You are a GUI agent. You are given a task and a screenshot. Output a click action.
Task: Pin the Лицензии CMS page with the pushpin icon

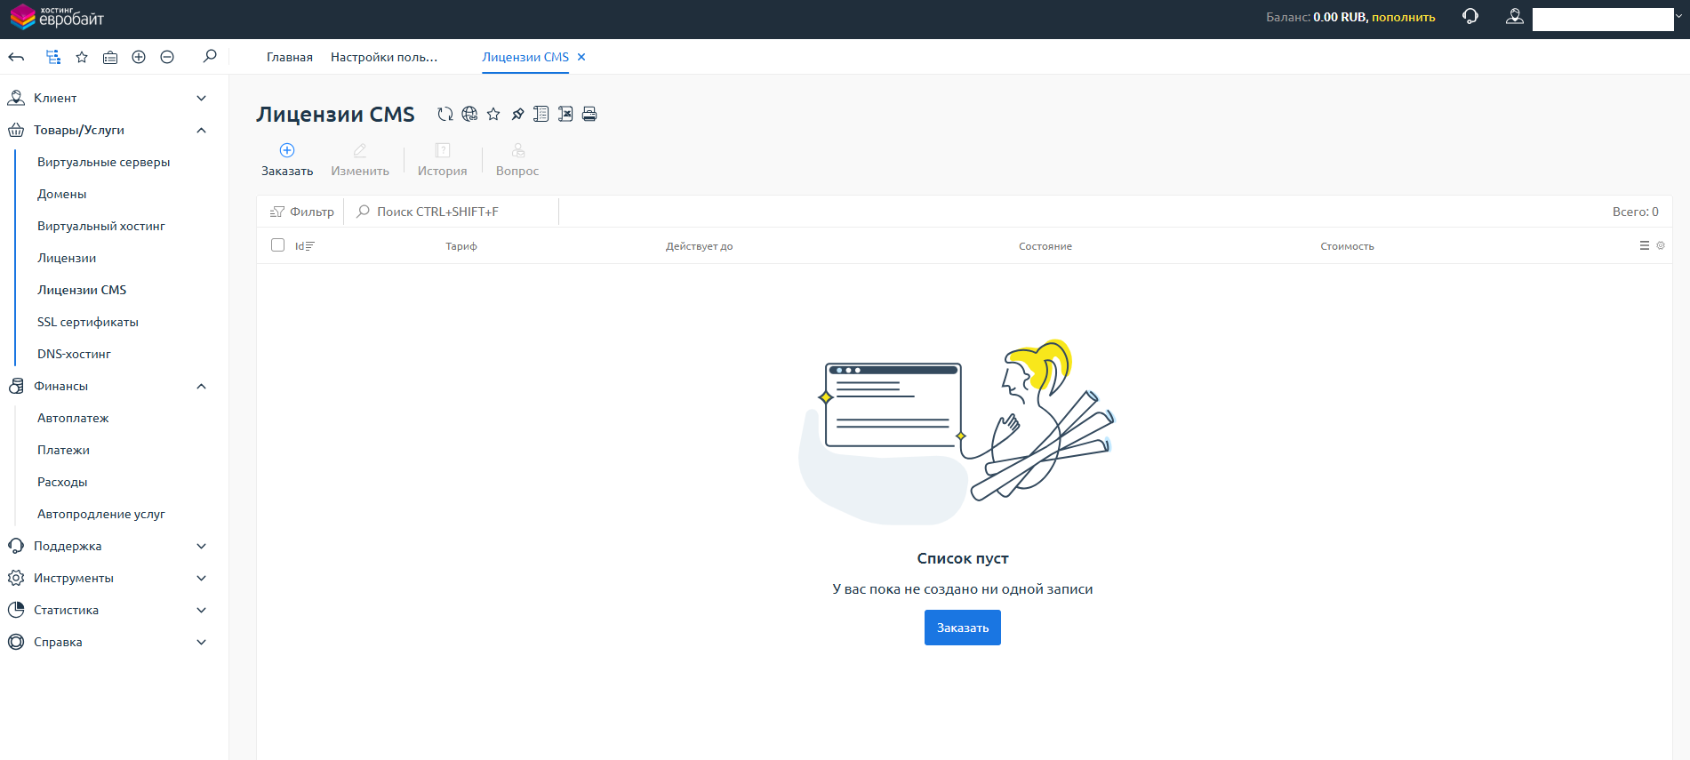pos(517,114)
